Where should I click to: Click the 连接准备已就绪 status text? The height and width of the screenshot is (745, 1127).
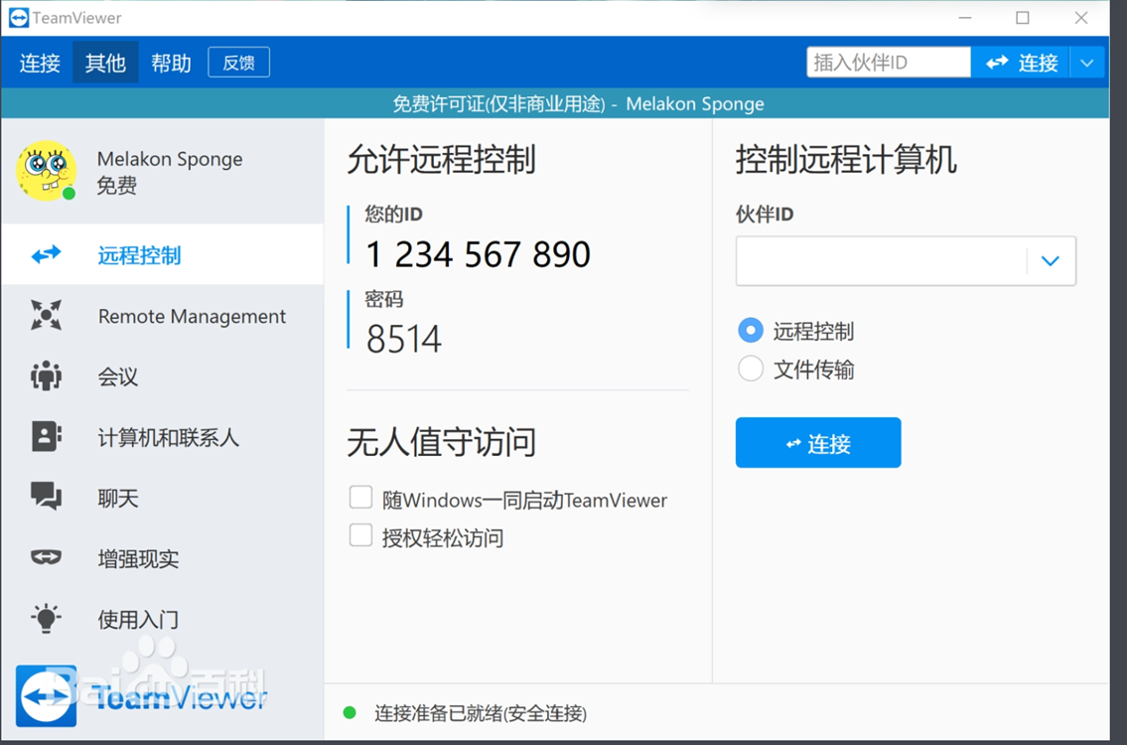(x=481, y=713)
